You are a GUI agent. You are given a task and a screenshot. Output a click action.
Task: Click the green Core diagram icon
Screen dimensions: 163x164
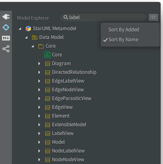[48, 55]
